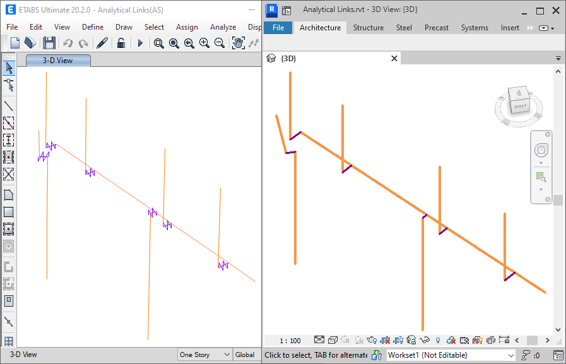Select the Pointer tool in ETABS side toolbar
The width and height of the screenshot is (566, 364).
coord(8,66)
